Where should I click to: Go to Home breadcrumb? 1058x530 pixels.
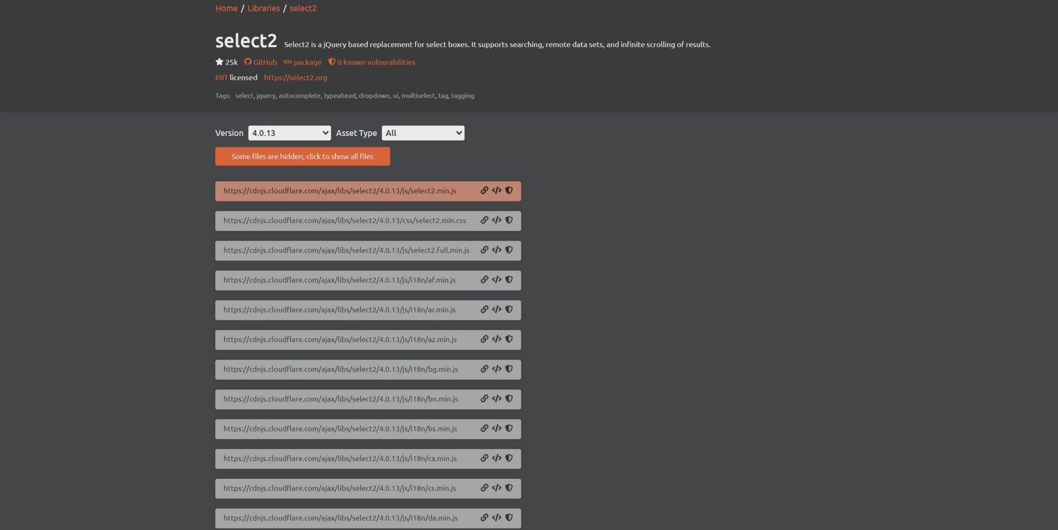point(226,8)
